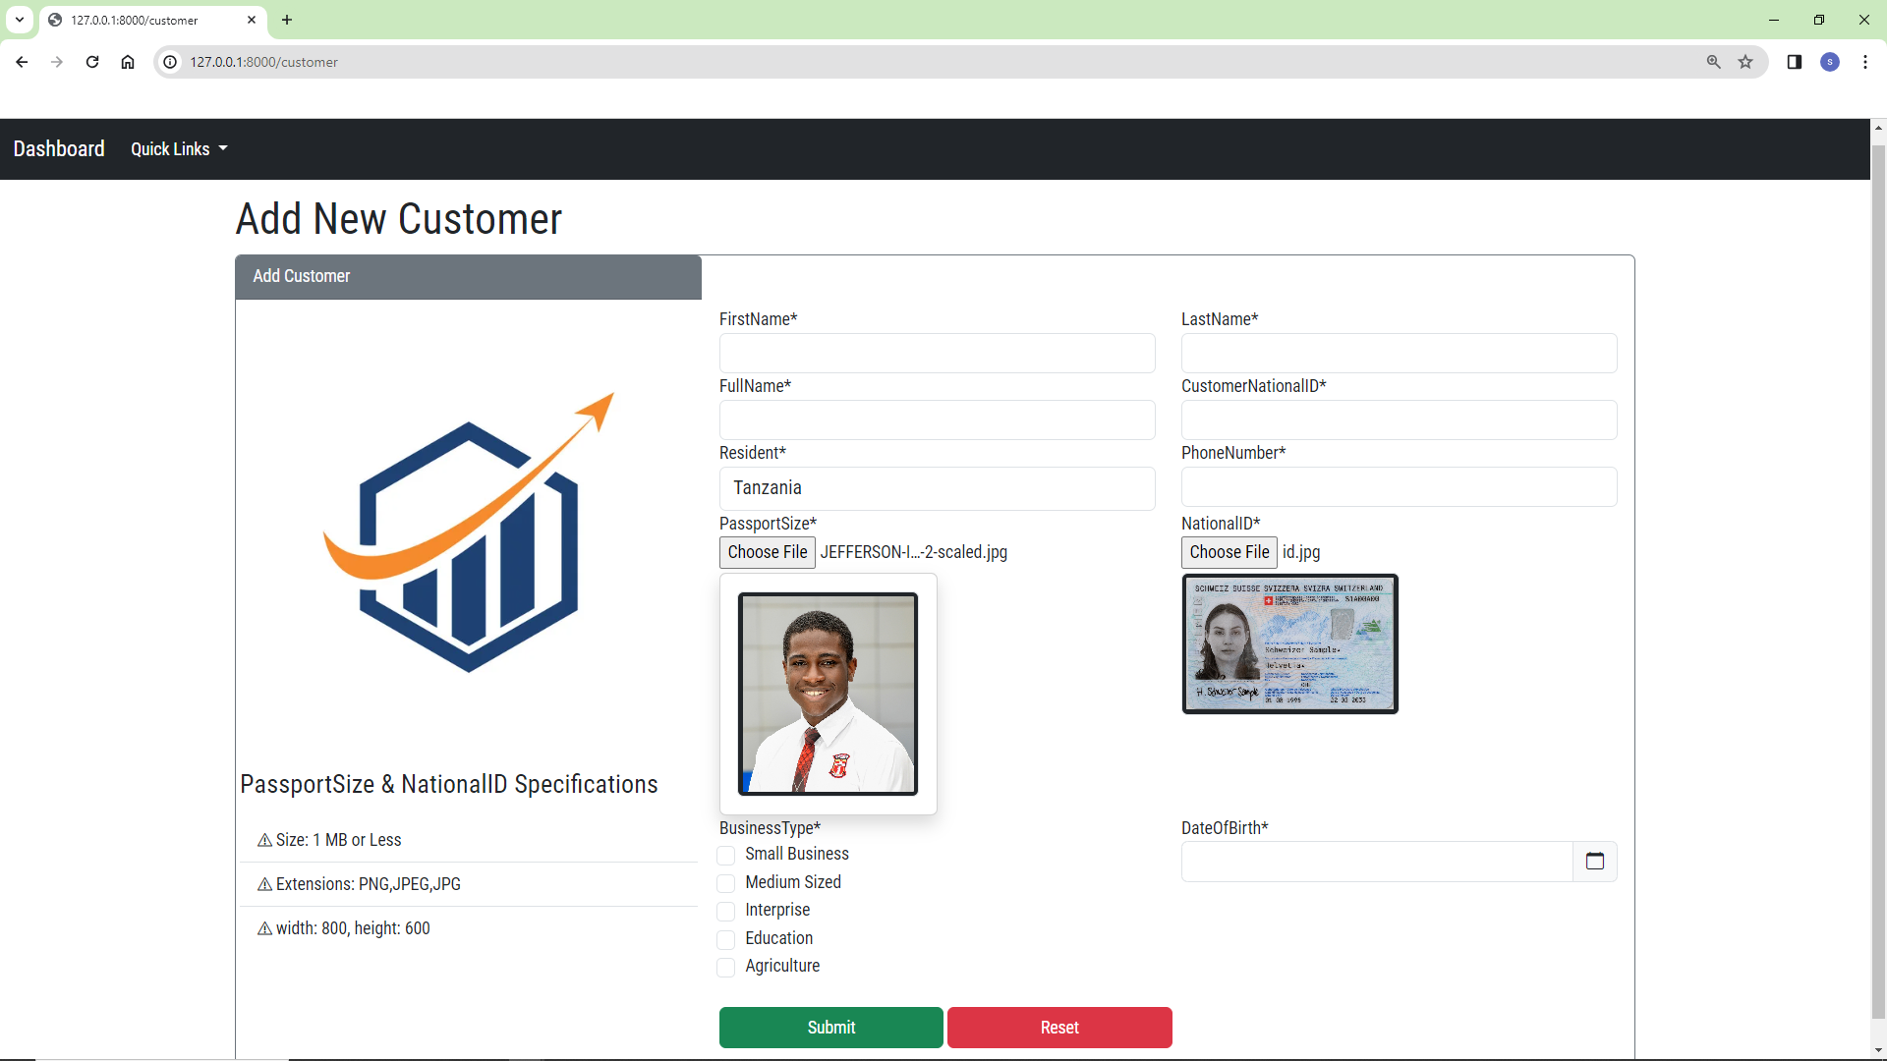Check the Education checkbox
The width and height of the screenshot is (1887, 1061).
point(726,939)
